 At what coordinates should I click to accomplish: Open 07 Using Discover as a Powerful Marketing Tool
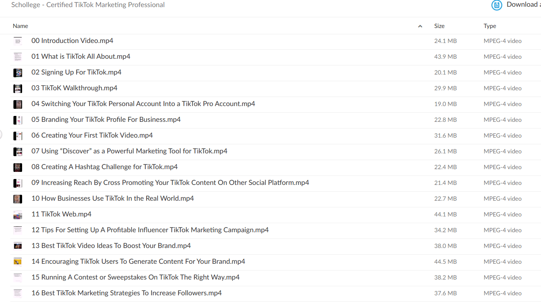click(129, 151)
